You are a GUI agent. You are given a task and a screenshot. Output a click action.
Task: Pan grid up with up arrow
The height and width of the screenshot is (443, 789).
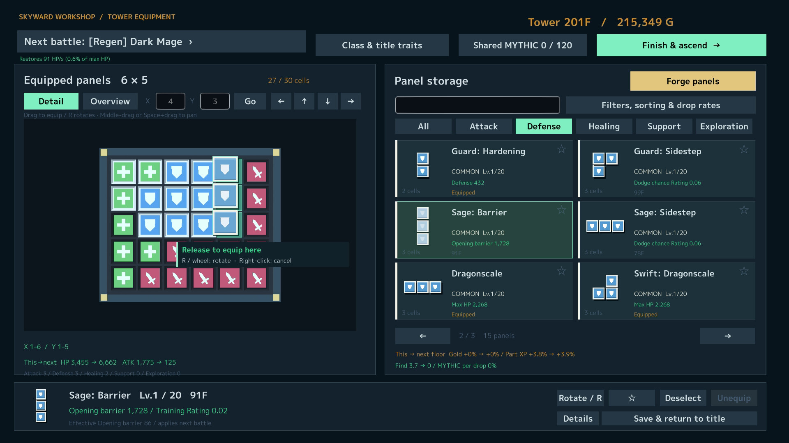pyautogui.click(x=304, y=101)
